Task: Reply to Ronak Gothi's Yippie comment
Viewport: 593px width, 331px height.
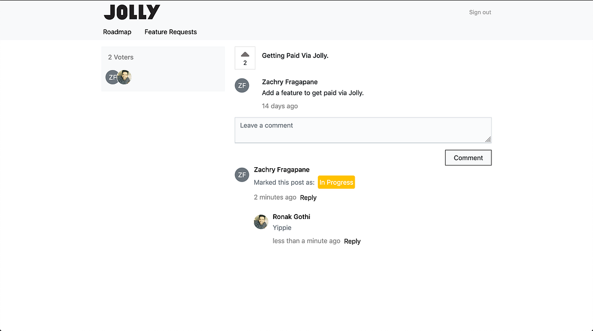Action: click(352, 241)
